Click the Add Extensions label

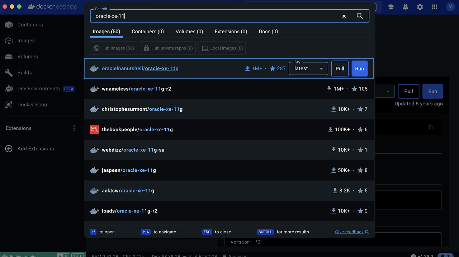click(36, 149)
